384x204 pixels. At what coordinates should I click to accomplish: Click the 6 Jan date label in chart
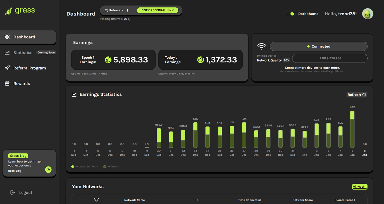point(364,153)
